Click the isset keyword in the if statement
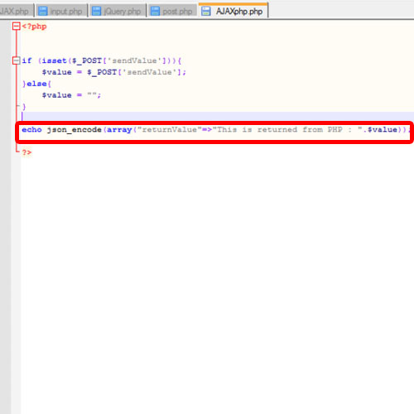414x414 pixels. 54,60
